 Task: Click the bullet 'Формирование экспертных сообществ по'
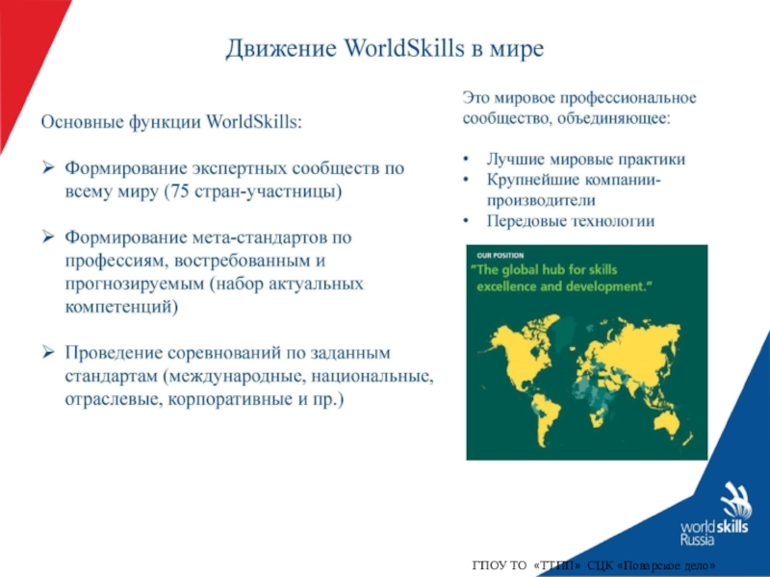tap(235, 168)
